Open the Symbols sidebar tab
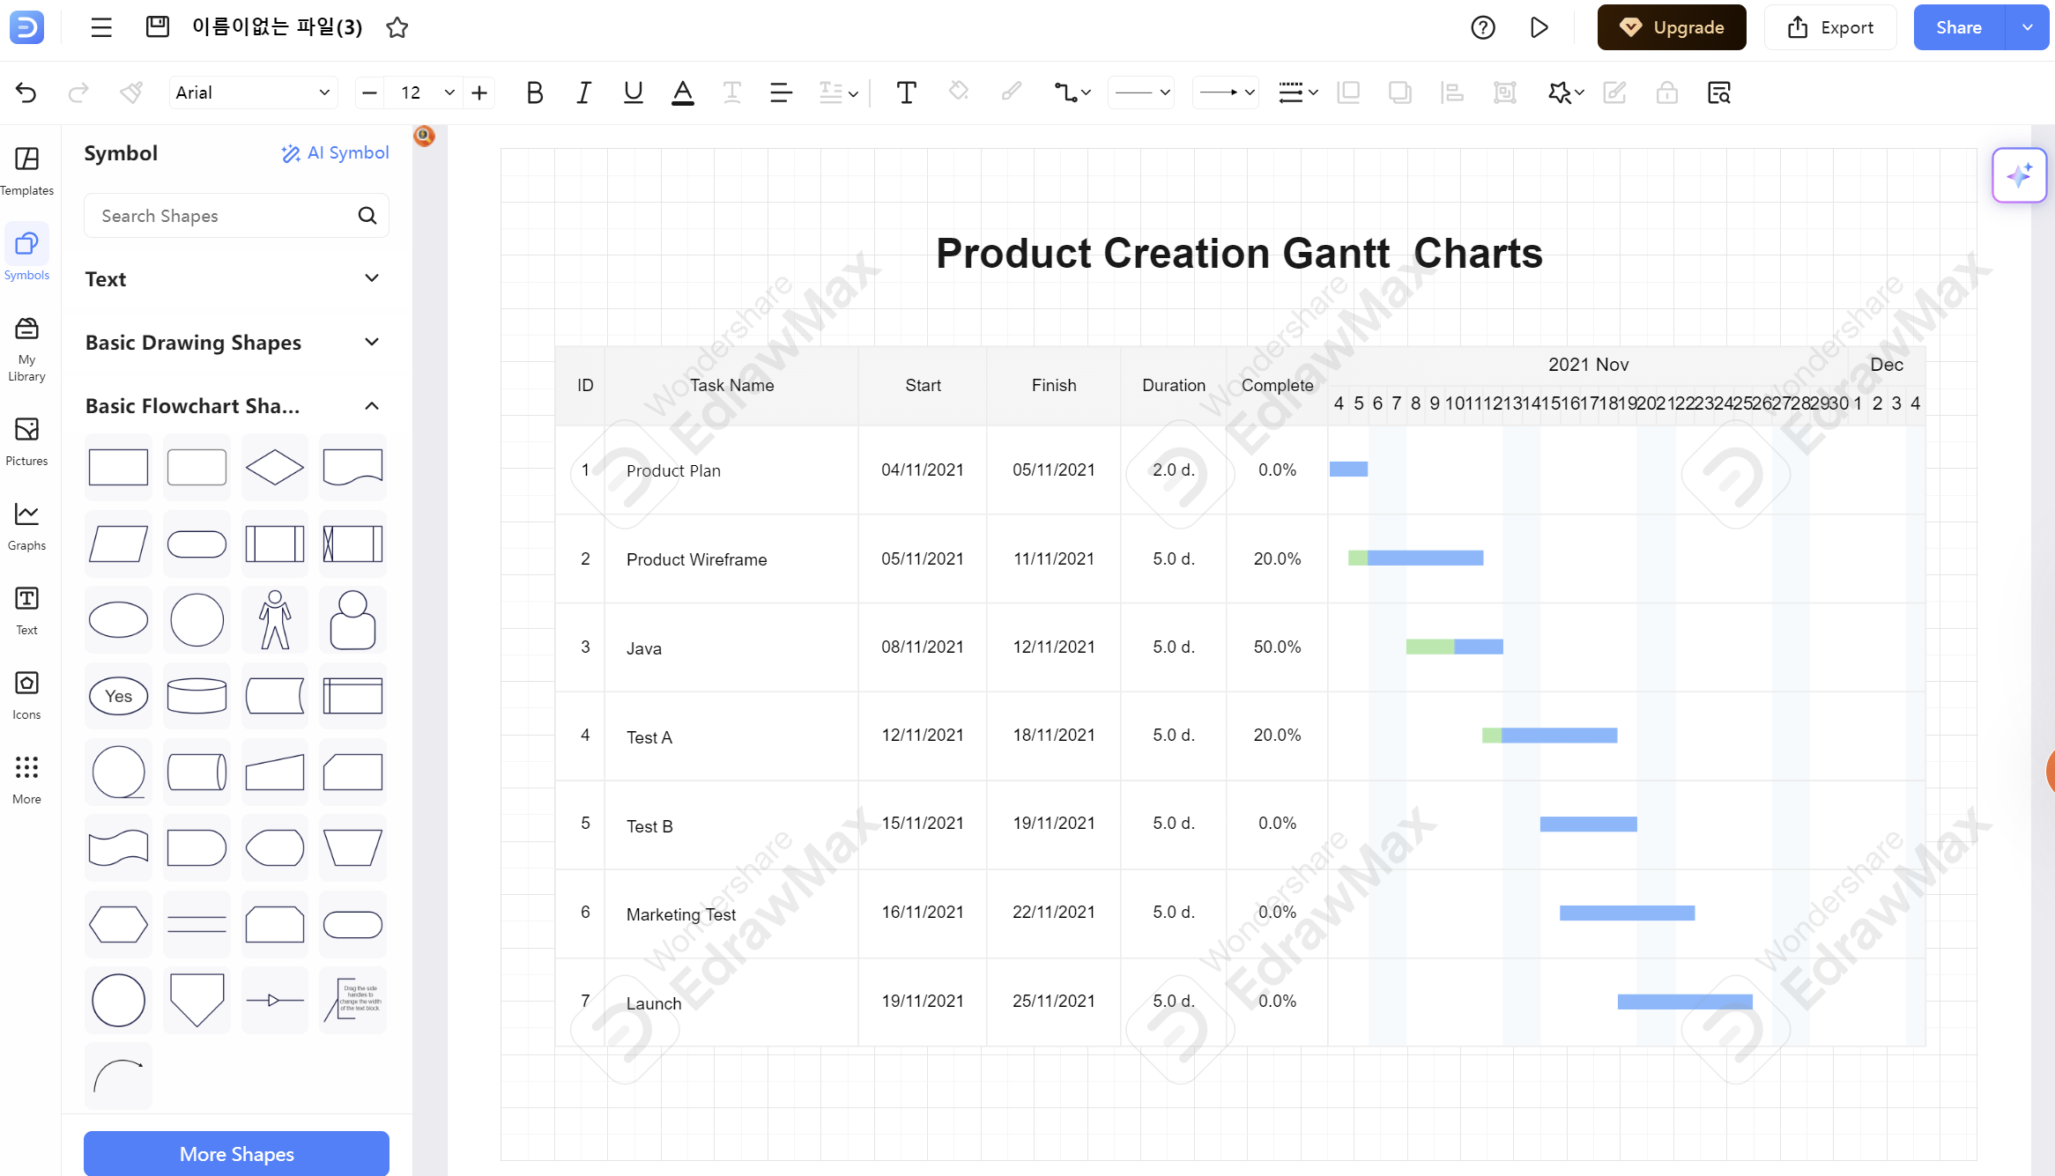The image size is (2055, 1176). click(x=26, y=255)
